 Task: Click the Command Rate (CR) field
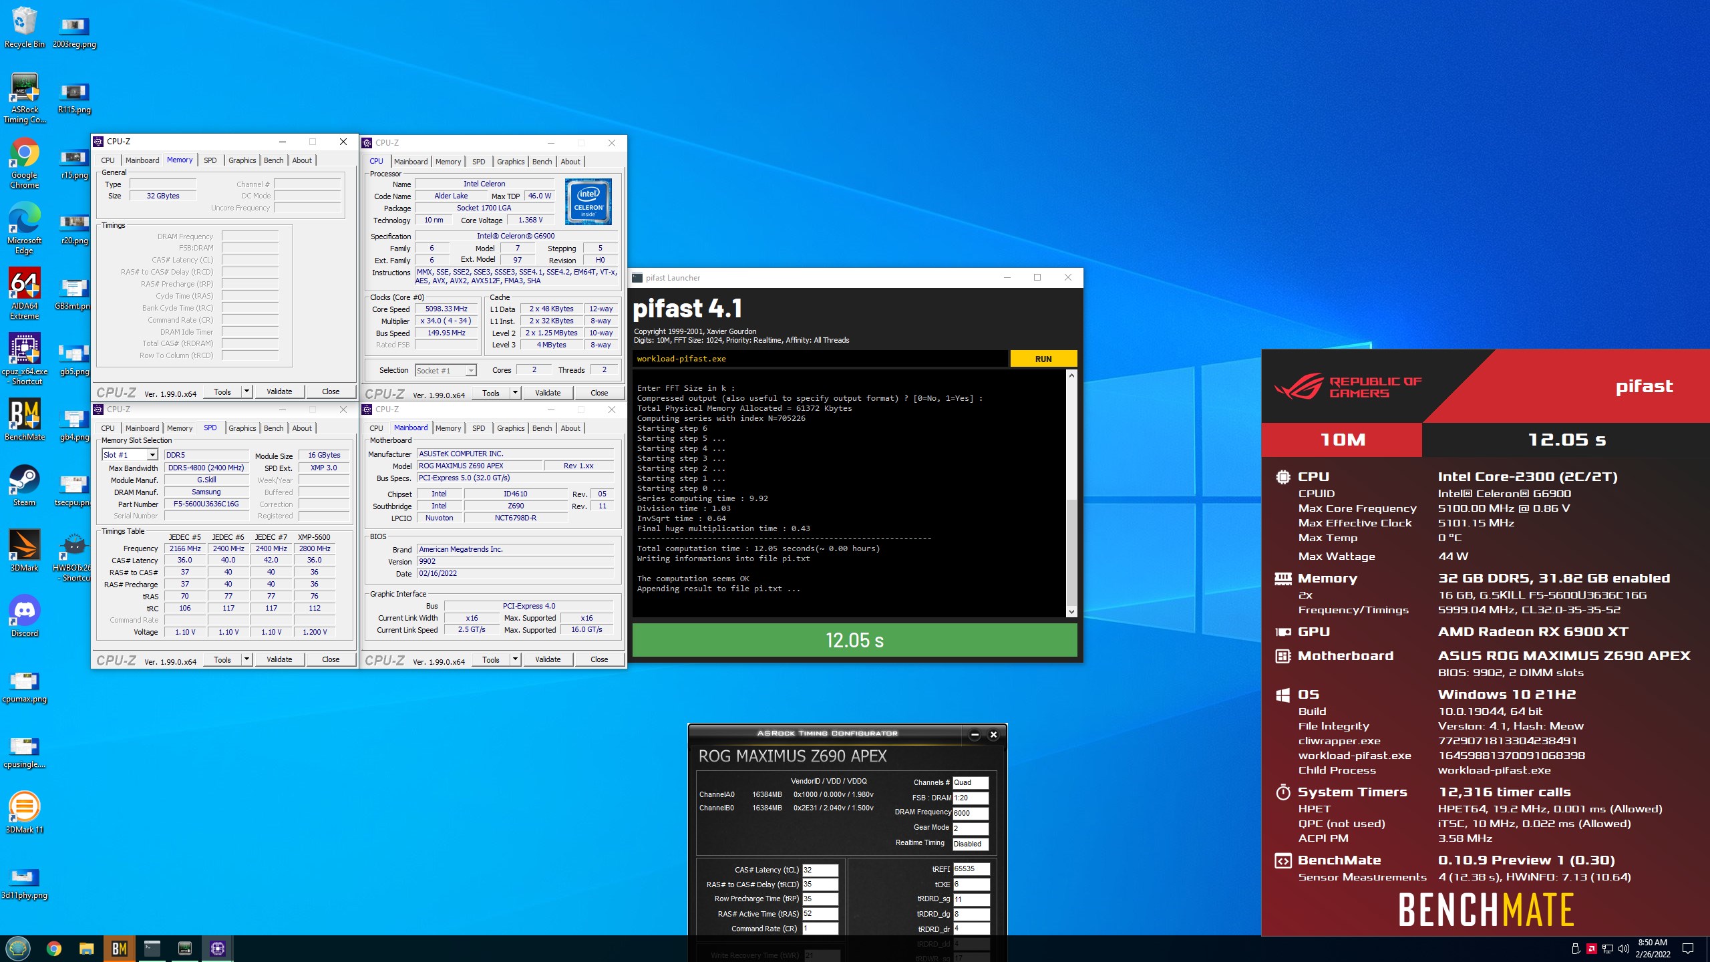(820, 929)
